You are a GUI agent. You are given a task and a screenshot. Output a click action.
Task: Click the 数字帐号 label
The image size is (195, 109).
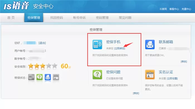click(x=21, y=59)
